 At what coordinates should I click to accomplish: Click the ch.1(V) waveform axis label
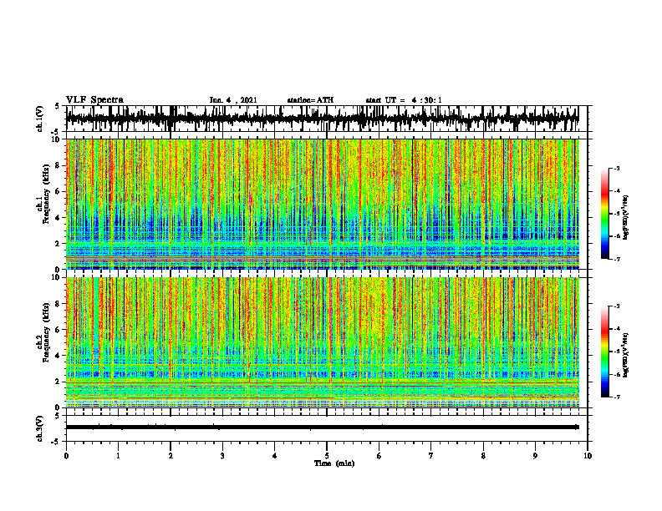(40, 119)
